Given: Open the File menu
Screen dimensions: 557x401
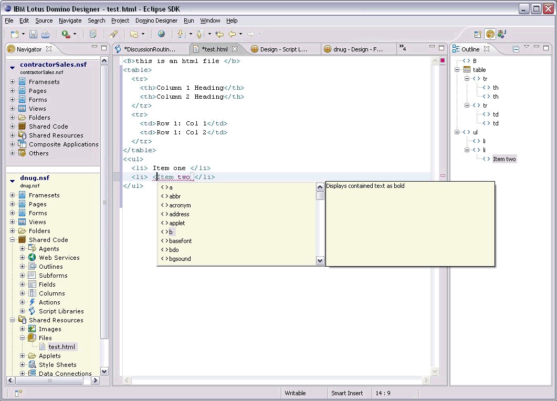Looking at the screenshot, I should click(9, 20).
